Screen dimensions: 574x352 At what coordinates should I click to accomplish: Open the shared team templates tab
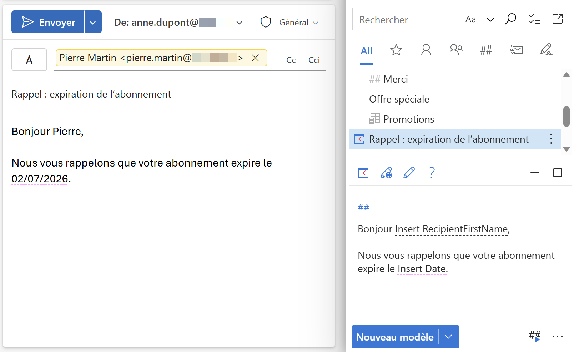coord(456,49)
